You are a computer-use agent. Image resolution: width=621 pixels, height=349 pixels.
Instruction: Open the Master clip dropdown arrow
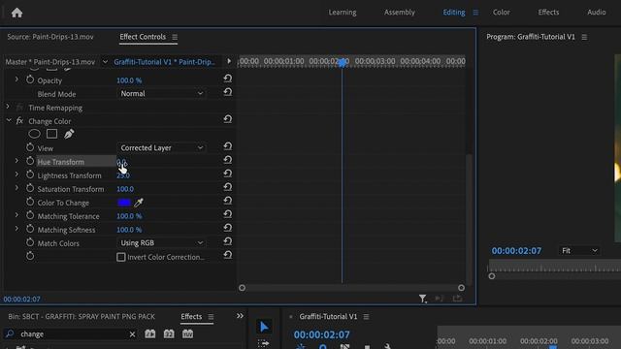point(105,62)
